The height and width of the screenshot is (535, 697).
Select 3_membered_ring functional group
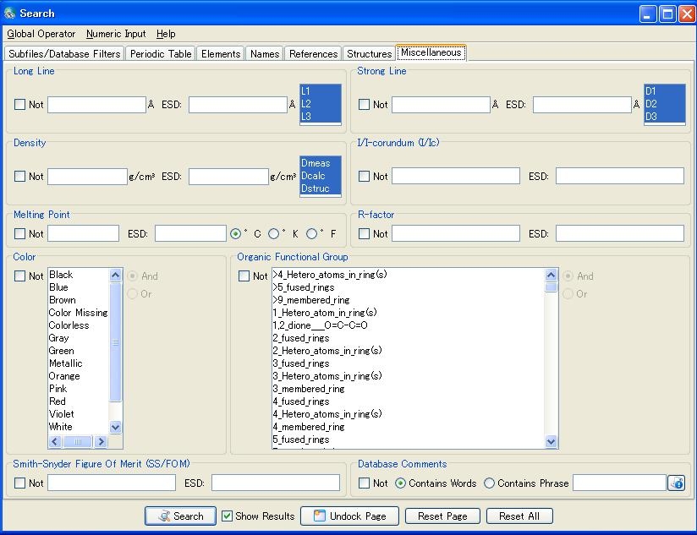(408, 389)
